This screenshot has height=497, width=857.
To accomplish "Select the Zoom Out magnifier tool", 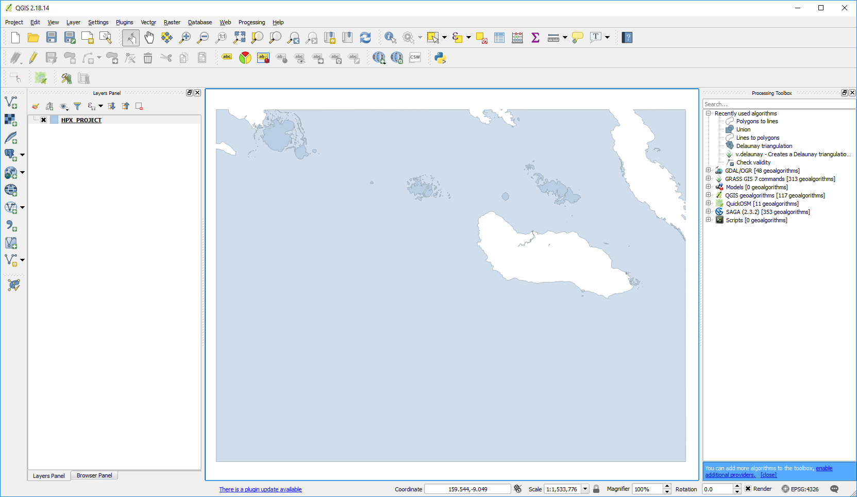I will pyautogui.click(x=203, y=38).
